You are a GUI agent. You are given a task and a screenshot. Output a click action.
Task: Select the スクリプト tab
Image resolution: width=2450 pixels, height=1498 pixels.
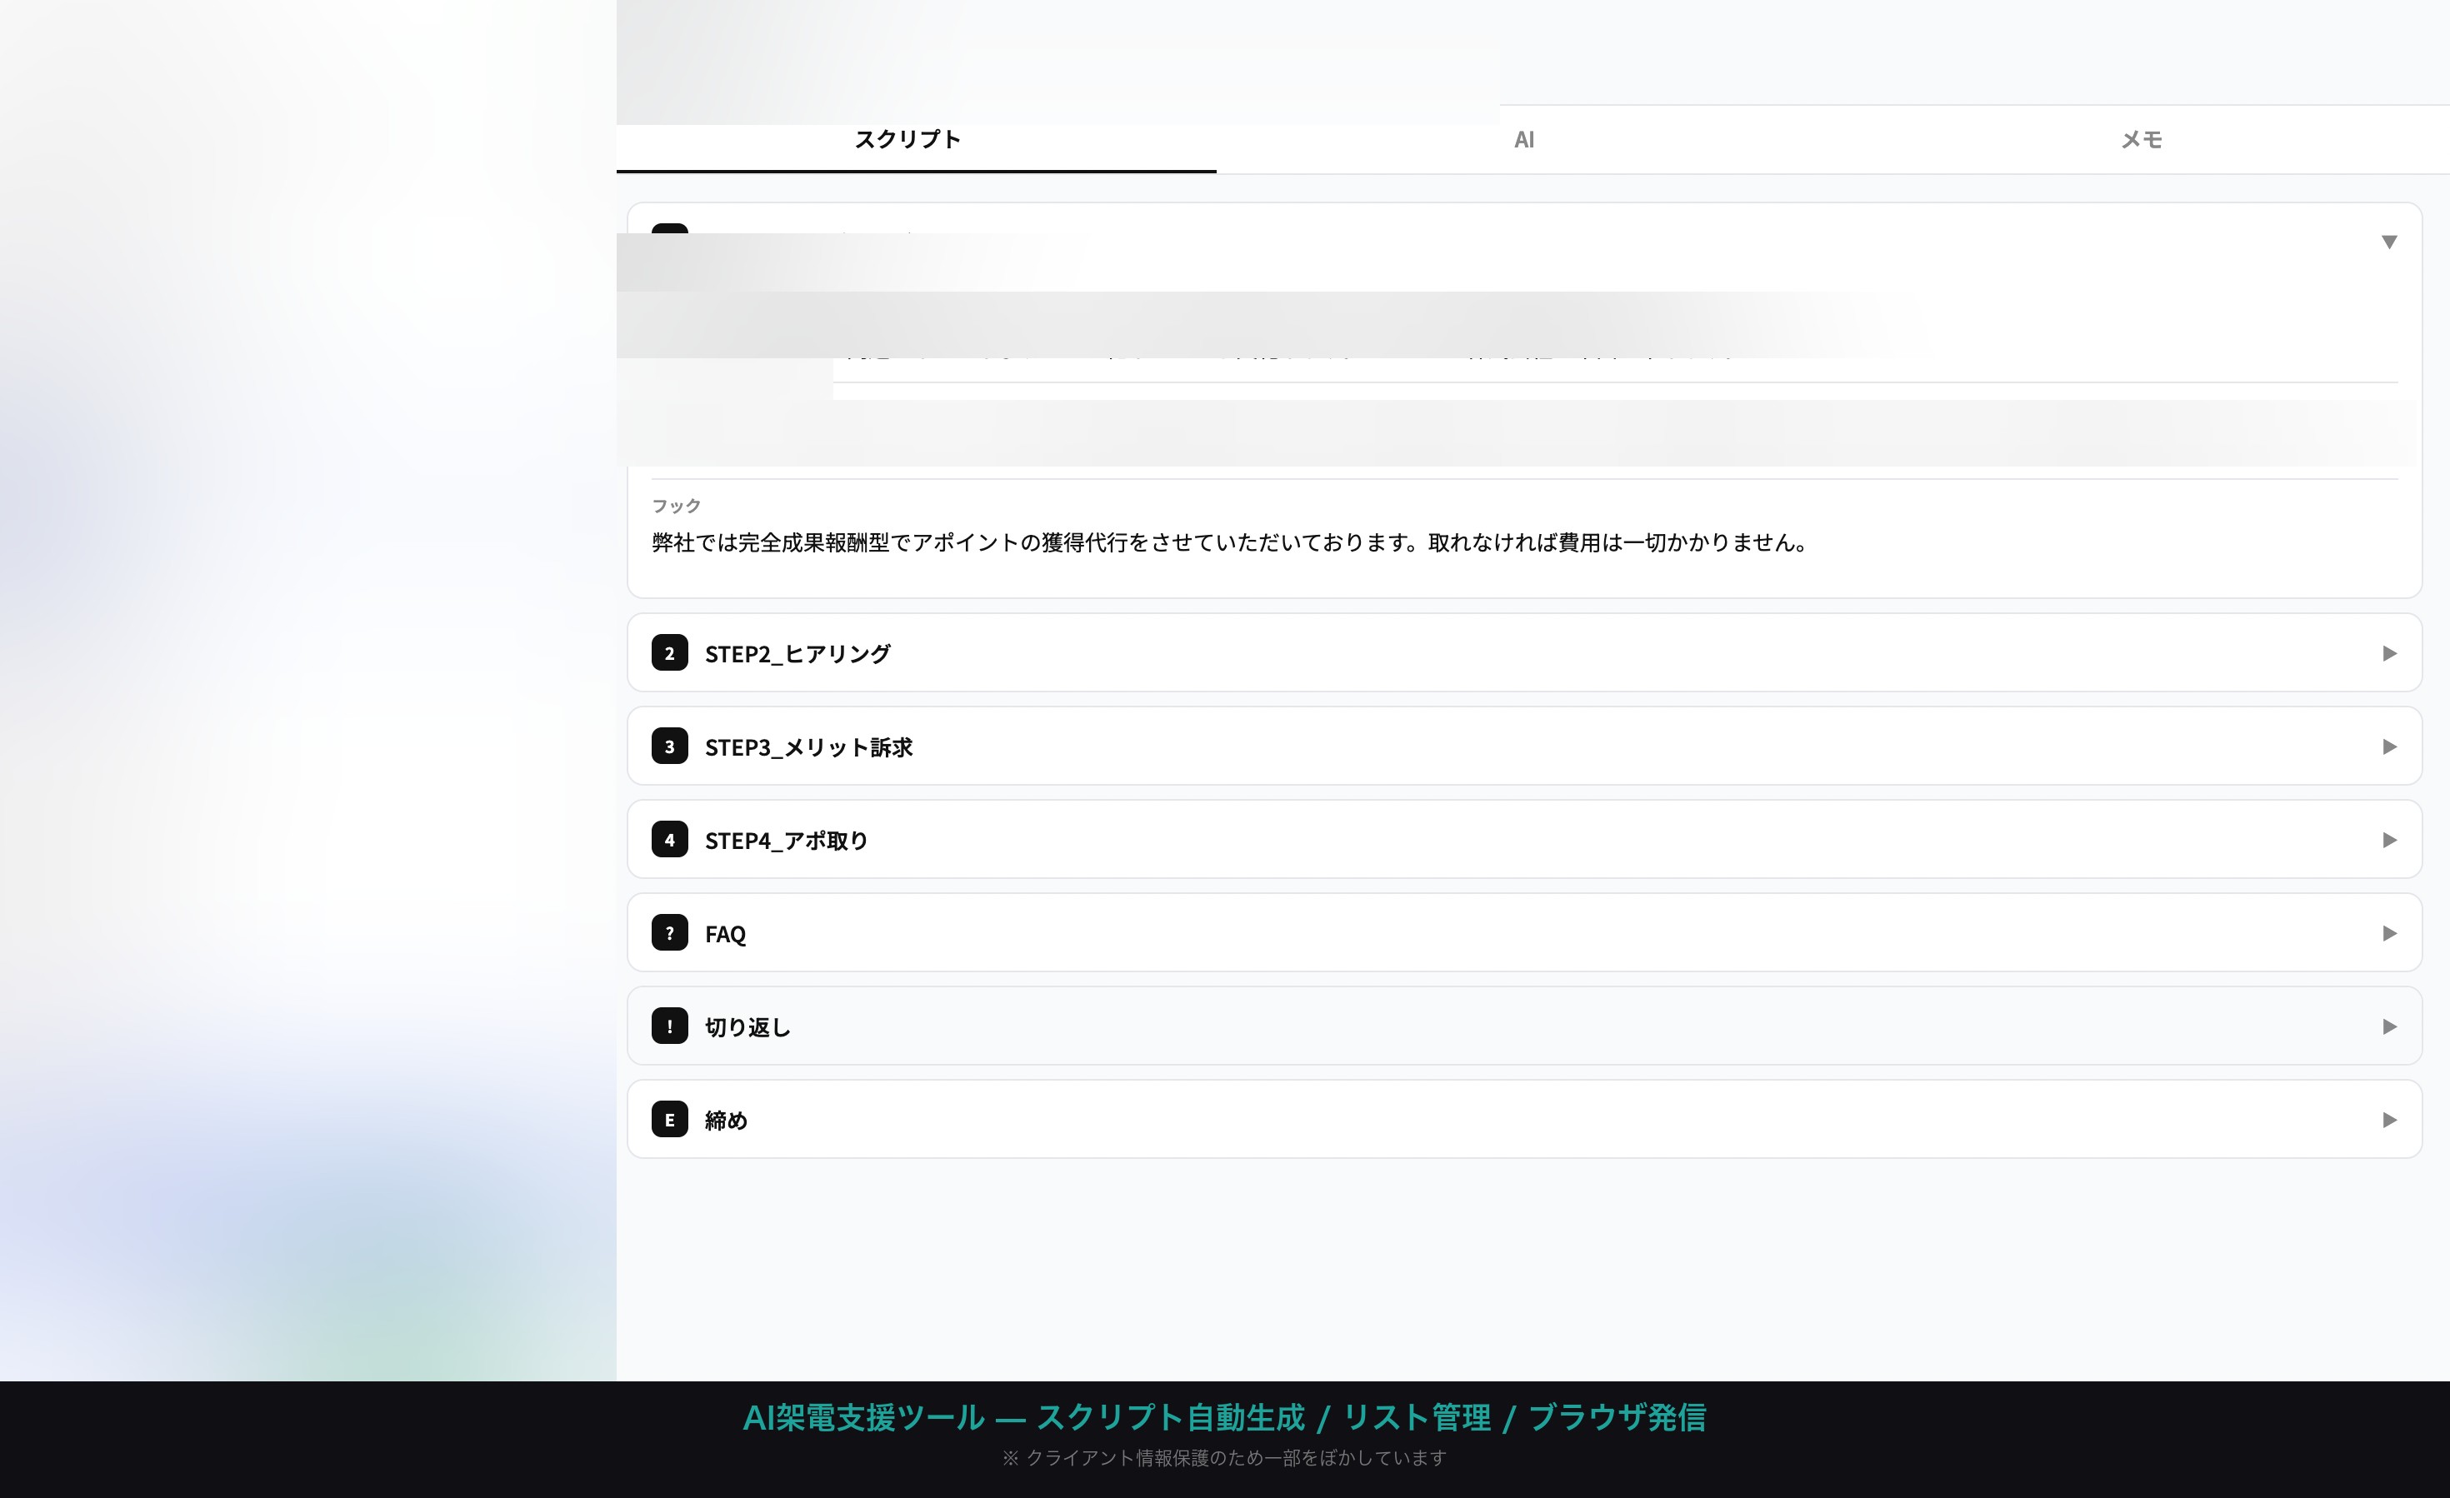pyautogui.click(x=907, y=140)
